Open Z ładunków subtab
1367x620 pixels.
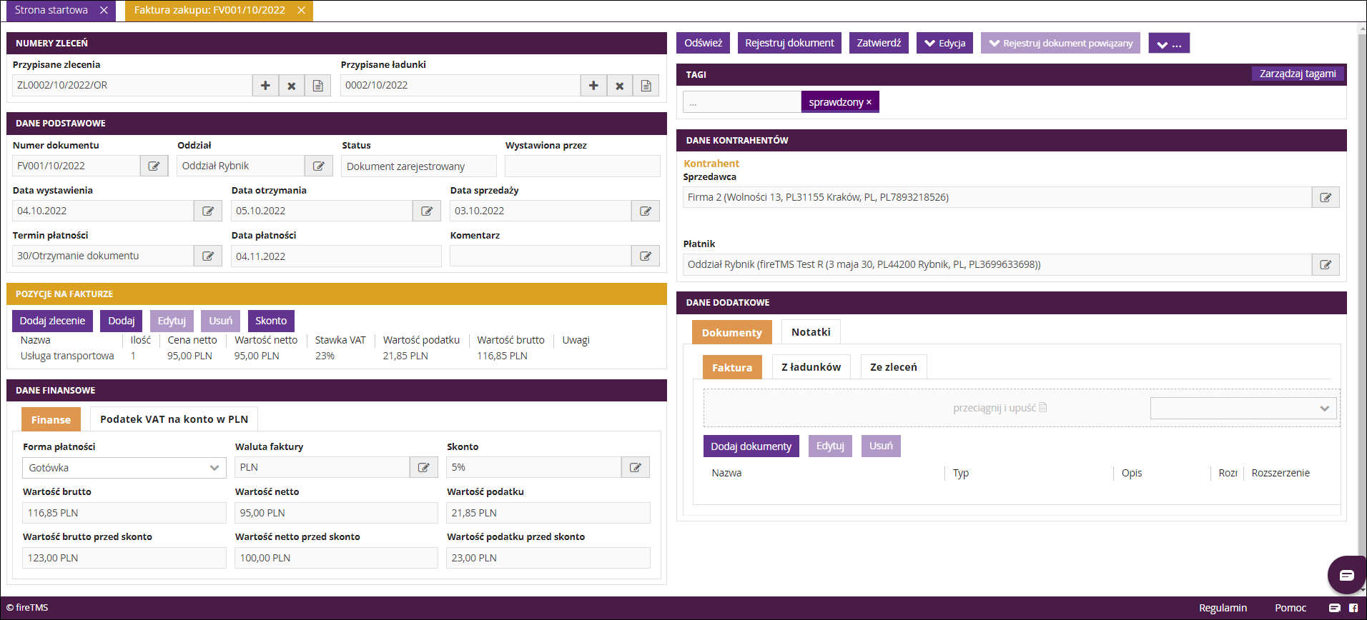click(811, 367)
